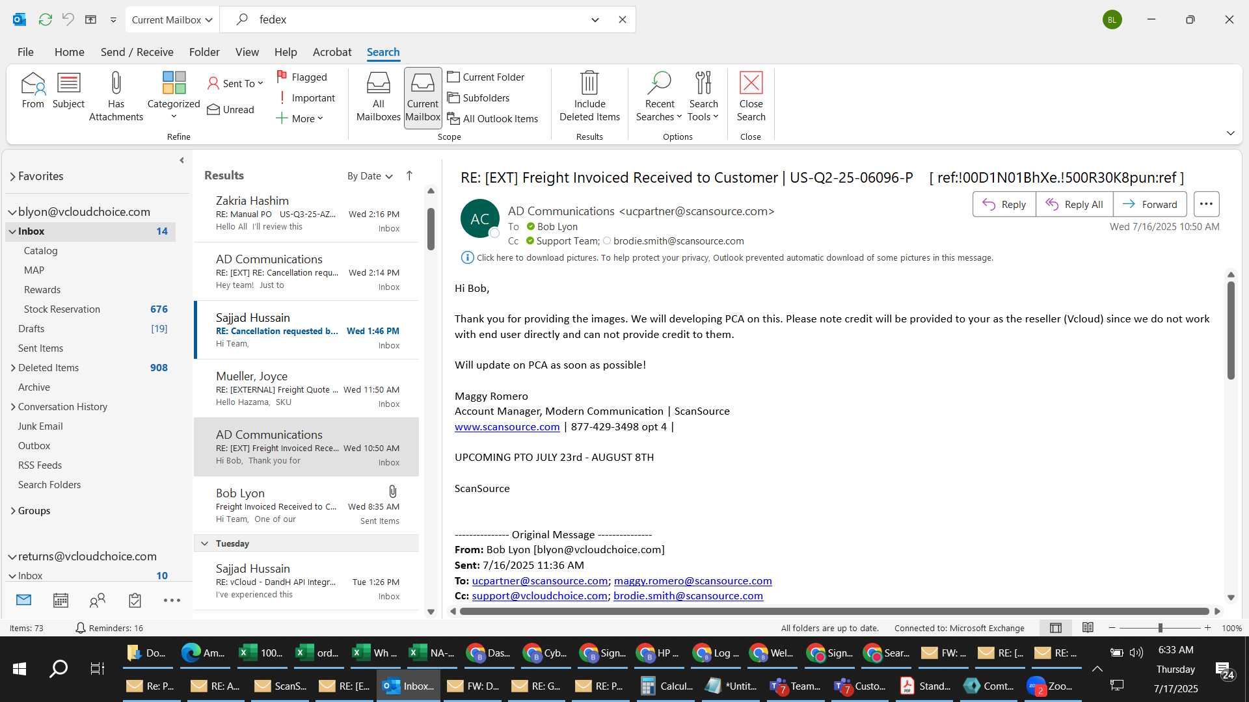The width and height of the screenshot is (1249, 702).
Task: Collapse the Tuesday group header
Action: (204, 543)
